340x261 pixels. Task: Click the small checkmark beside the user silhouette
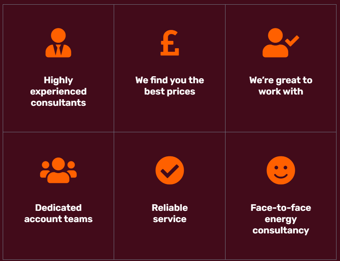point(292,41)
